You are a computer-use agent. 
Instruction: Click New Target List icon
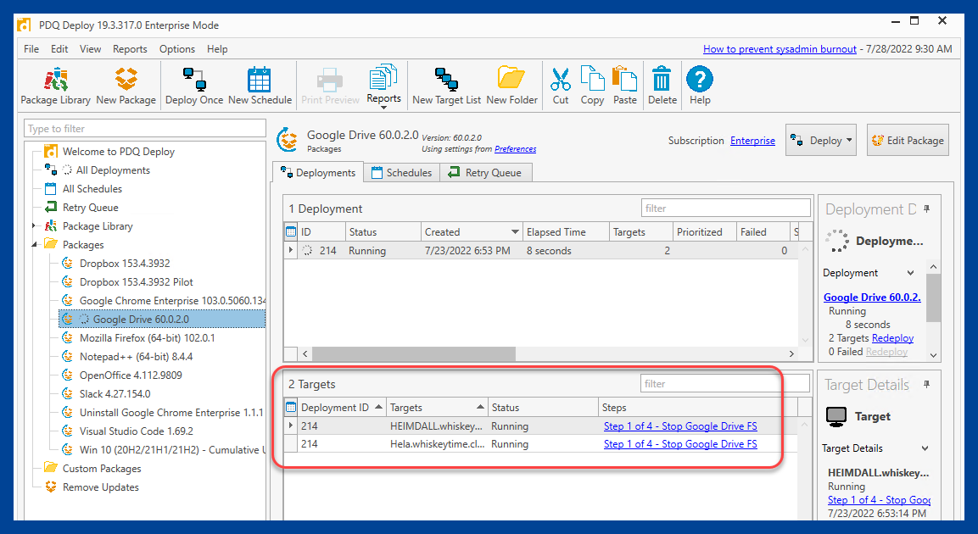tap(446, 86)
